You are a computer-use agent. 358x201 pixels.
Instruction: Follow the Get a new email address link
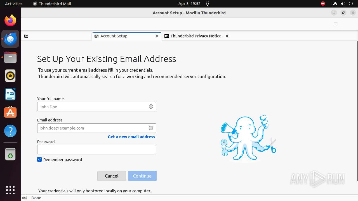coord(131,137)
